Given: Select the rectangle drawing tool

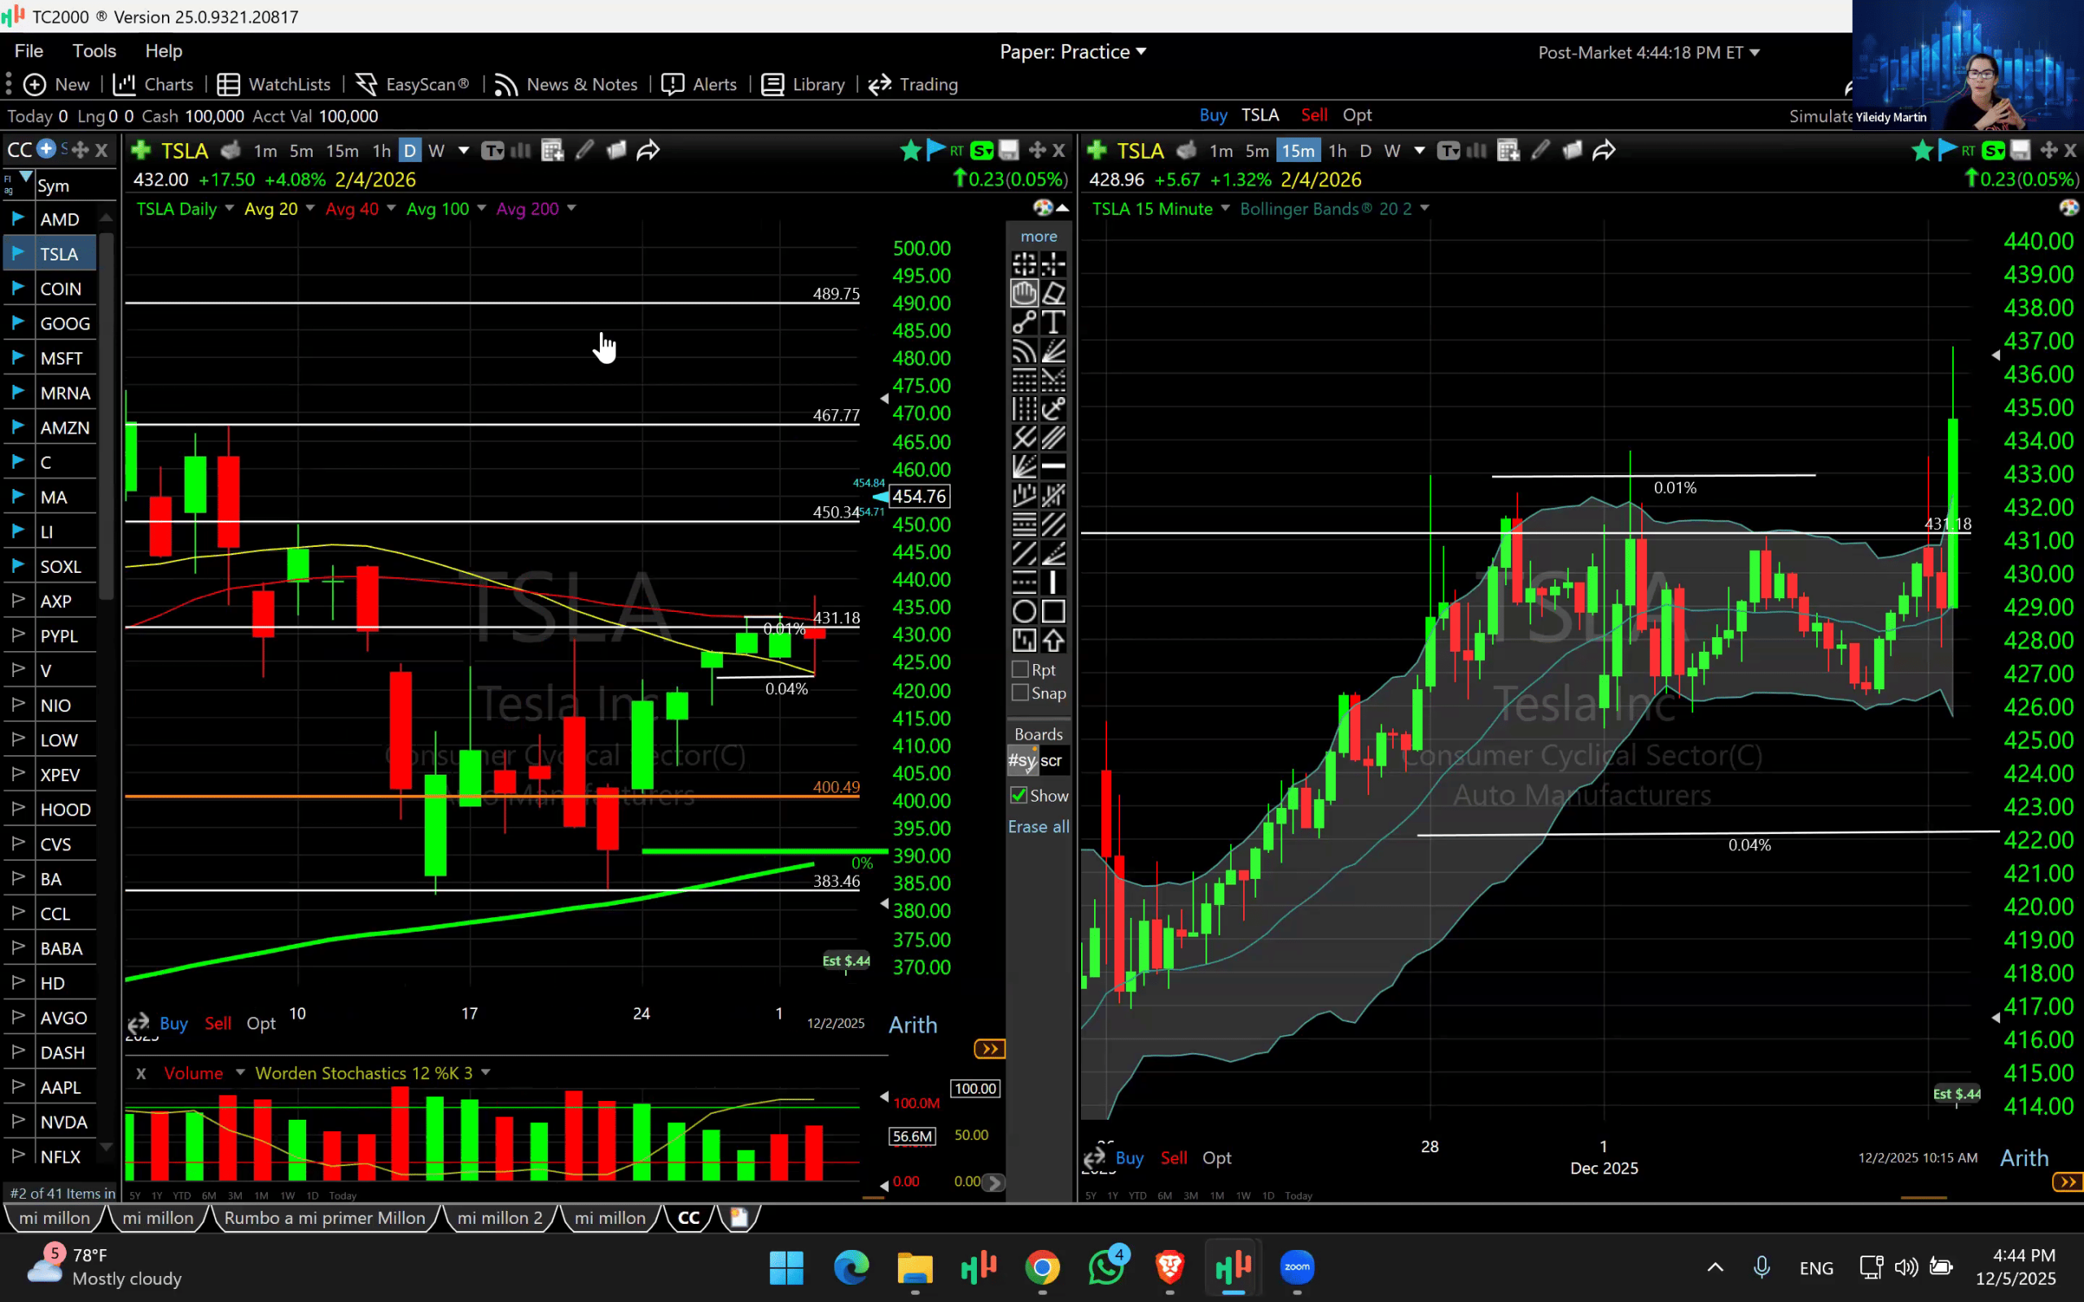Looking at the screenshot, I should point(1053,612).
